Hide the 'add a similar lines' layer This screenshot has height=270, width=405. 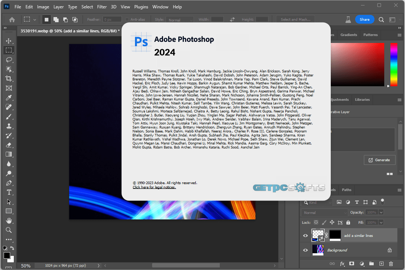pos(305,236)
